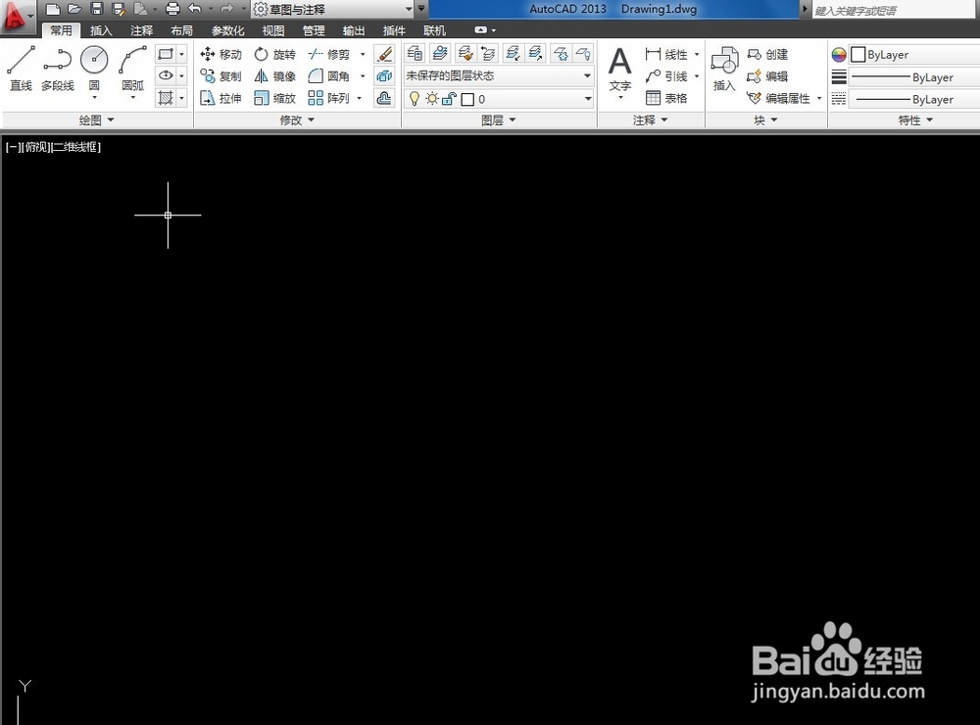Click the Move (移动) tool
The height and width of the screenshot is (725, 980).
click(x=220, y=55)
